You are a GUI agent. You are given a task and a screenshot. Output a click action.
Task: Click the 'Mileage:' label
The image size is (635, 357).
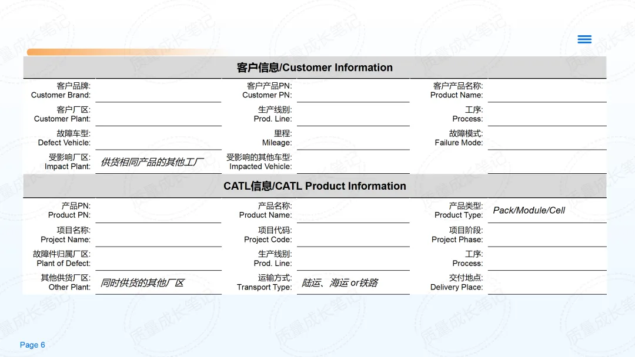pyautogui.click(x=277, y=143)
